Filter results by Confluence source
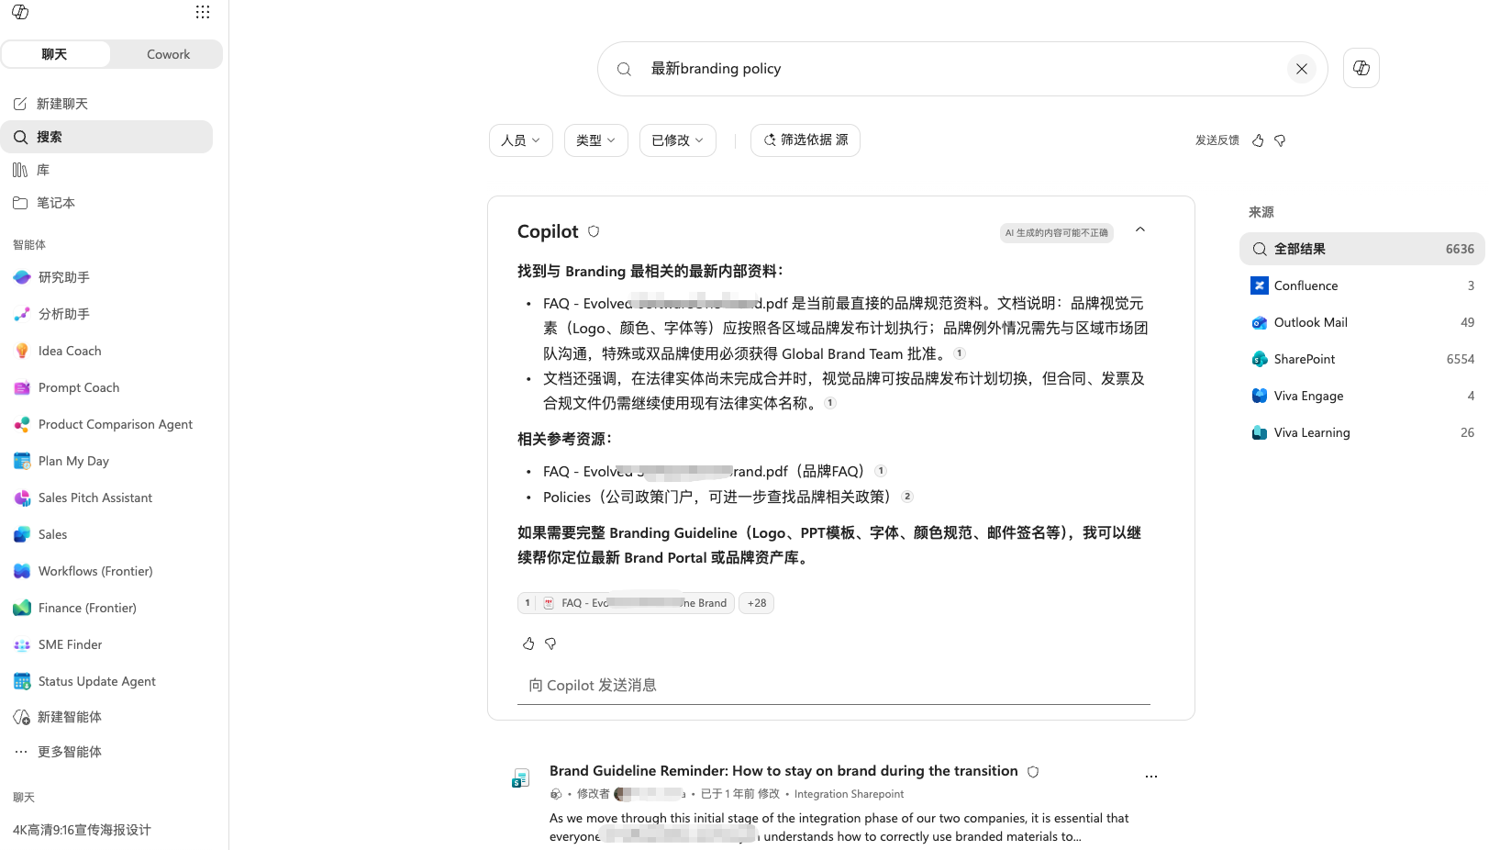 pyautogui.click(x=1362, y=285)
